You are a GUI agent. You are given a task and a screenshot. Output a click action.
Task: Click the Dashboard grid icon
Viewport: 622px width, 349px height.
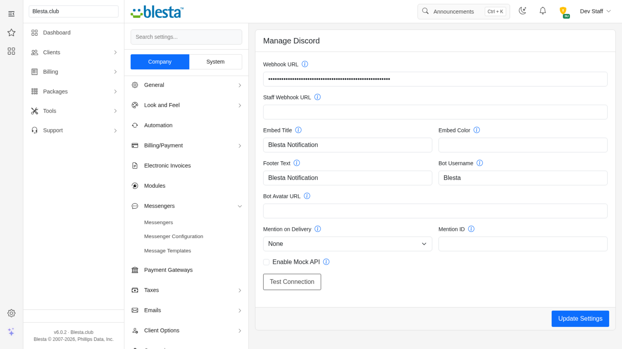[x=34, y=33]
